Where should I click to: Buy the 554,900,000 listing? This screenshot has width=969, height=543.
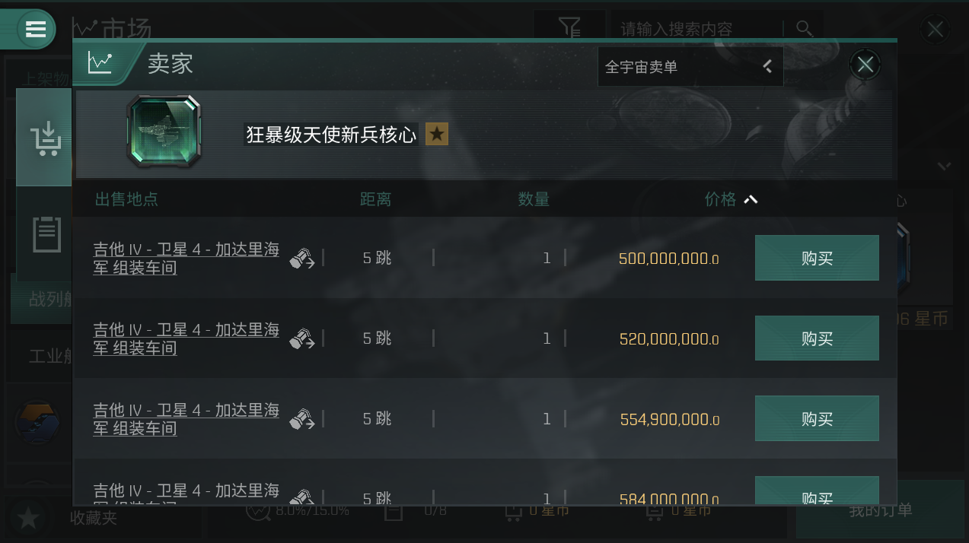(x=817, y=419)
